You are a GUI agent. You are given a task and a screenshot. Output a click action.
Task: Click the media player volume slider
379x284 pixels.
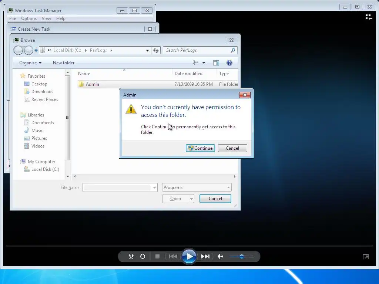[x=241, y=257]
